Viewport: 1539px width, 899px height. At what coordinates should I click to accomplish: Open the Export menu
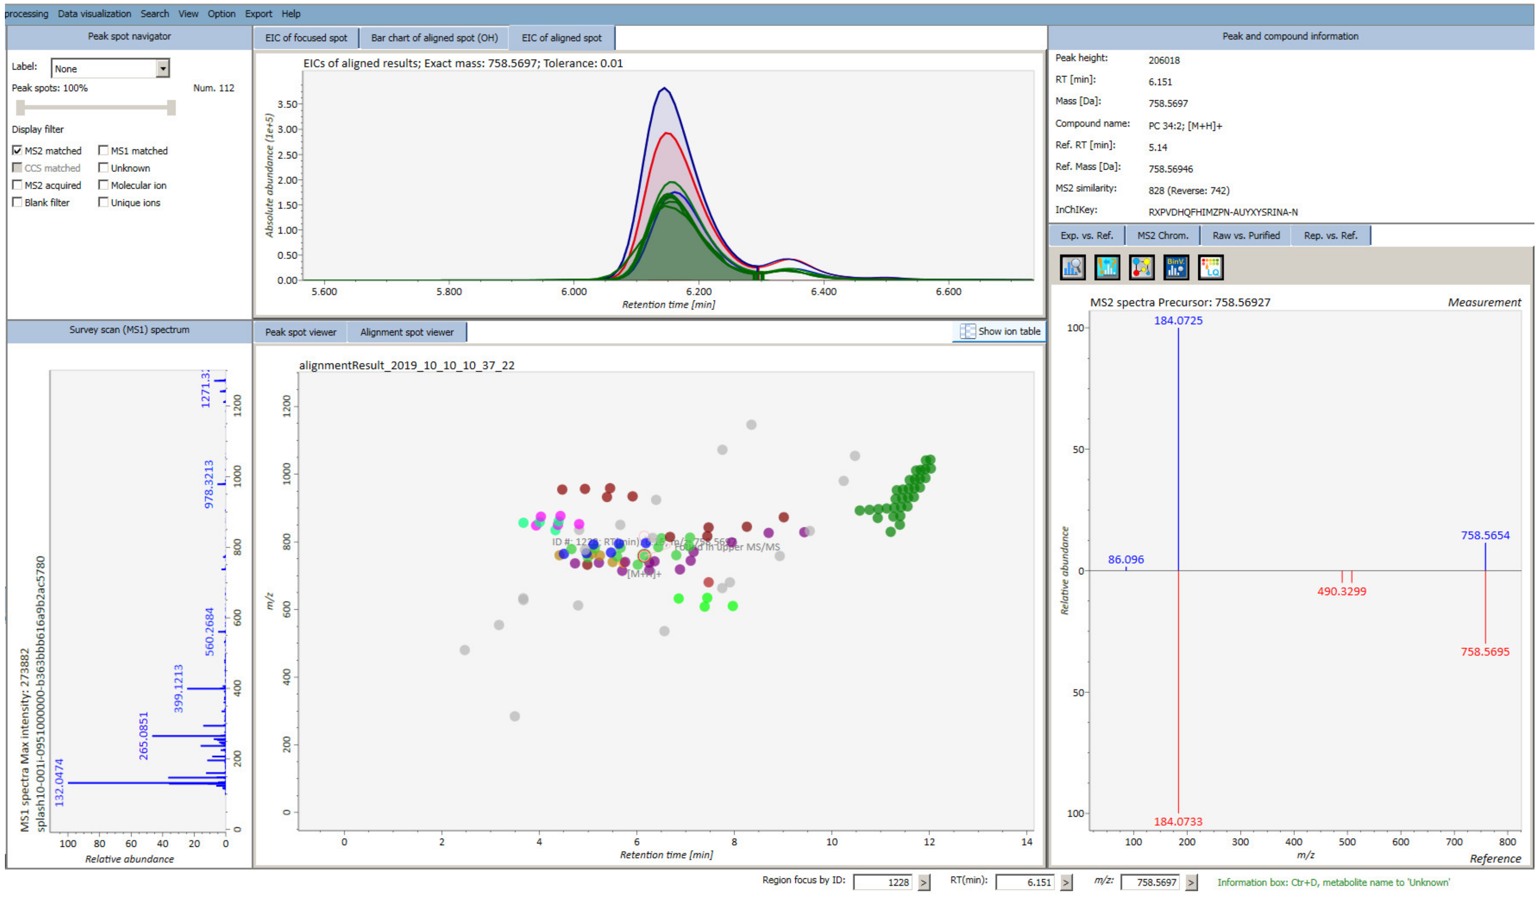[258, 13]
